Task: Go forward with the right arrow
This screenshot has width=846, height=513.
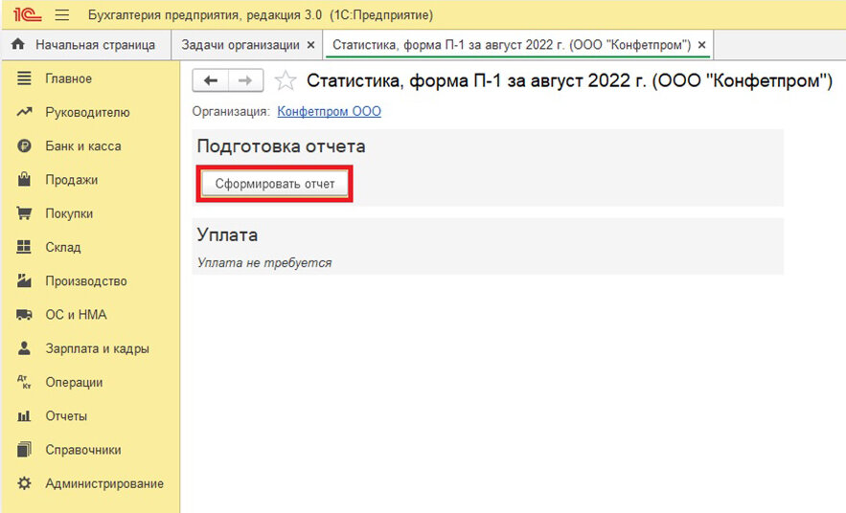Action: [245, 80]
